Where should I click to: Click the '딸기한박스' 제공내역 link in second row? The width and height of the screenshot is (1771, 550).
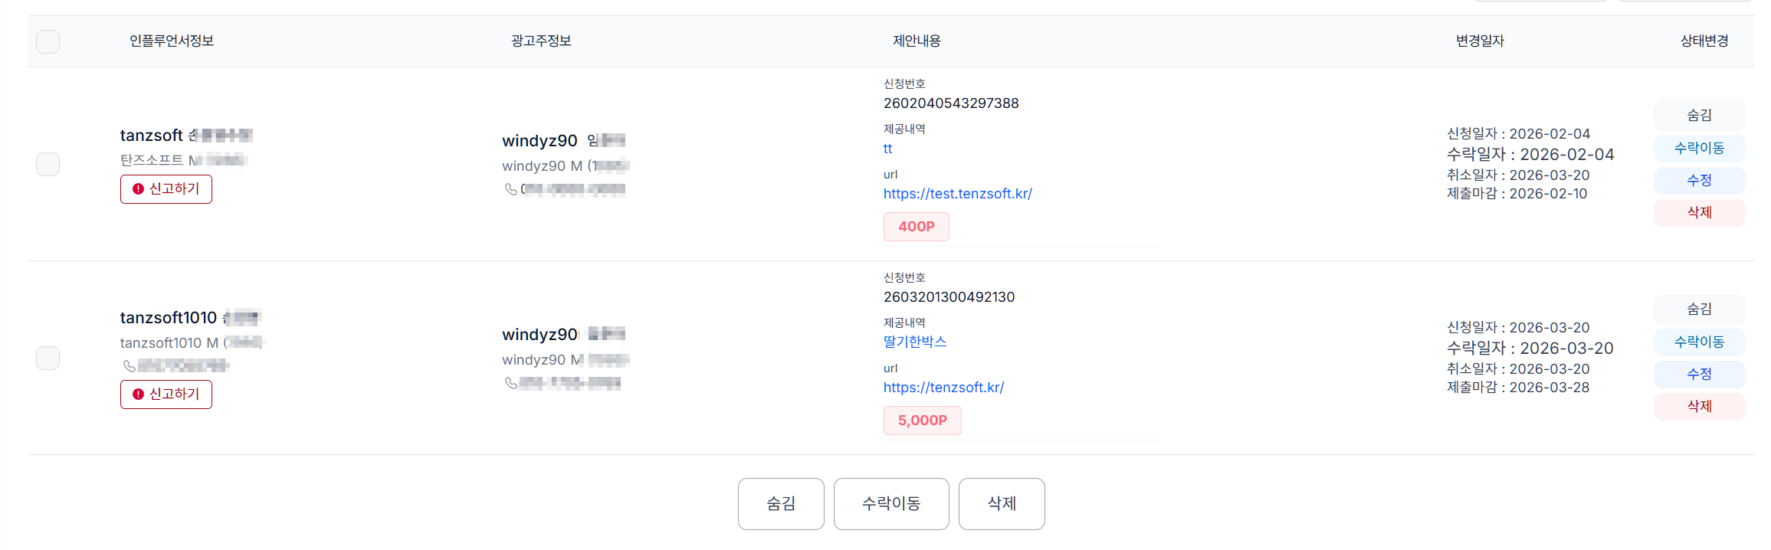coord(914,342)
